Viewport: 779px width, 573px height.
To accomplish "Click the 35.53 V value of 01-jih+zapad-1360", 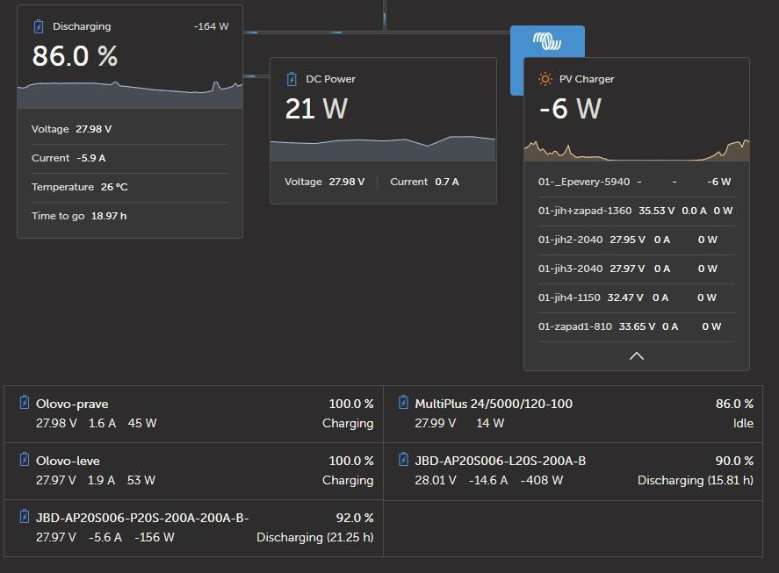I will 657,211.
